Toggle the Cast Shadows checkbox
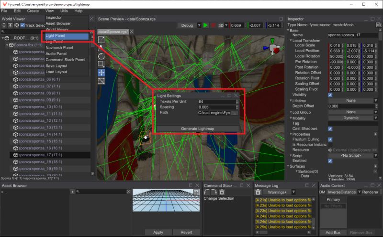 coord(330,129)
